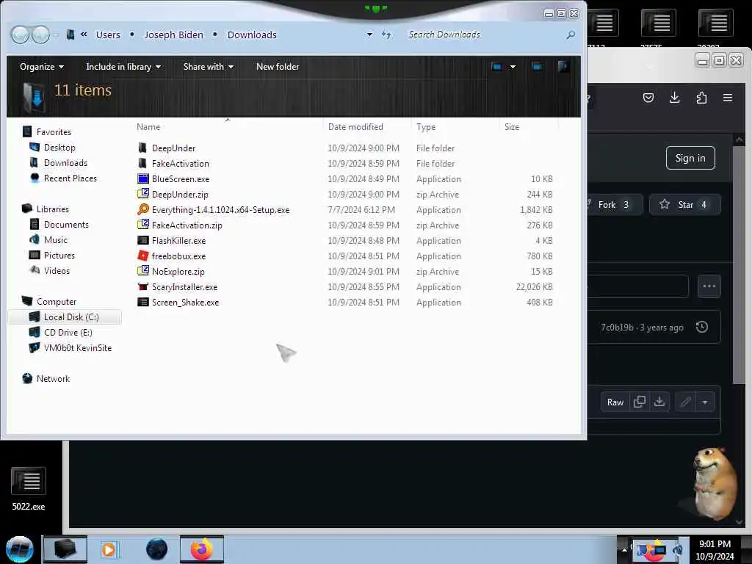Select Network in navigation pane
Viewport: 752px width, 564px height.
pos(46,378)
